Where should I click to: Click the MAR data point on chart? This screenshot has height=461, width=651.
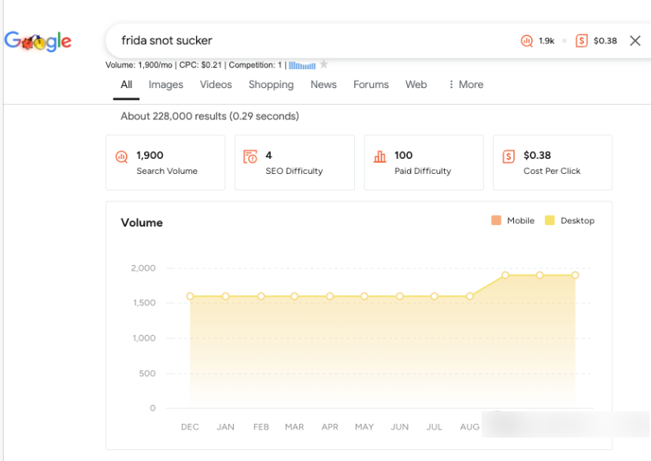294,297
